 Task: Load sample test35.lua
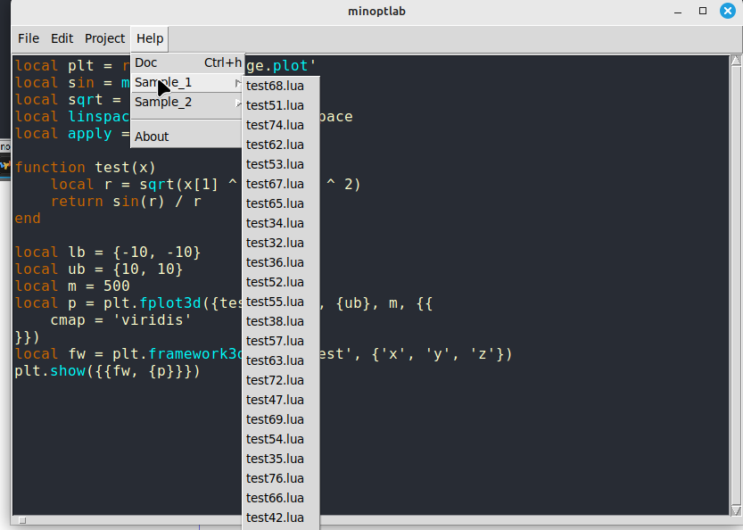[x=280, y=459]
